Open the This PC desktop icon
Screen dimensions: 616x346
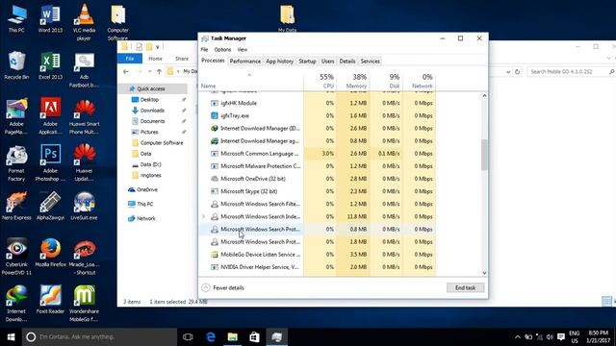tap(16, 18)
